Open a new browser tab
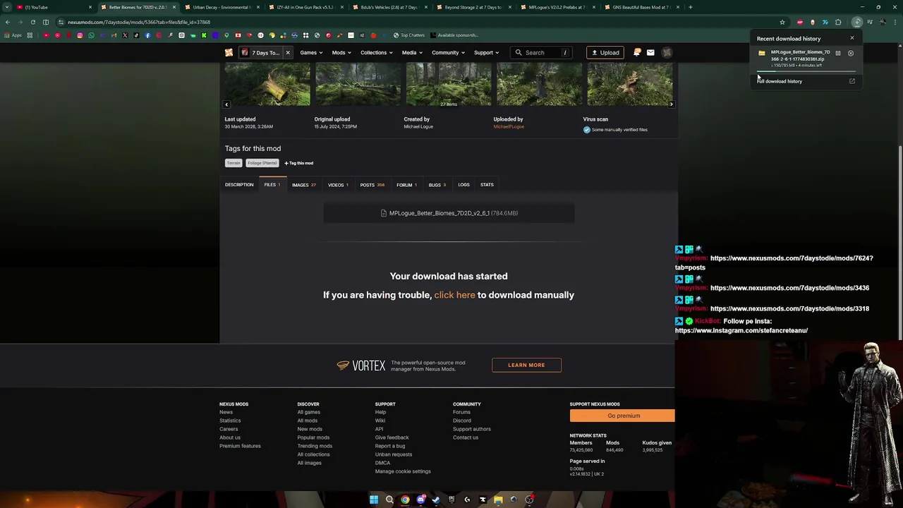Image resolution: width=903 pixels, height=508 pixels. (690, 7)
